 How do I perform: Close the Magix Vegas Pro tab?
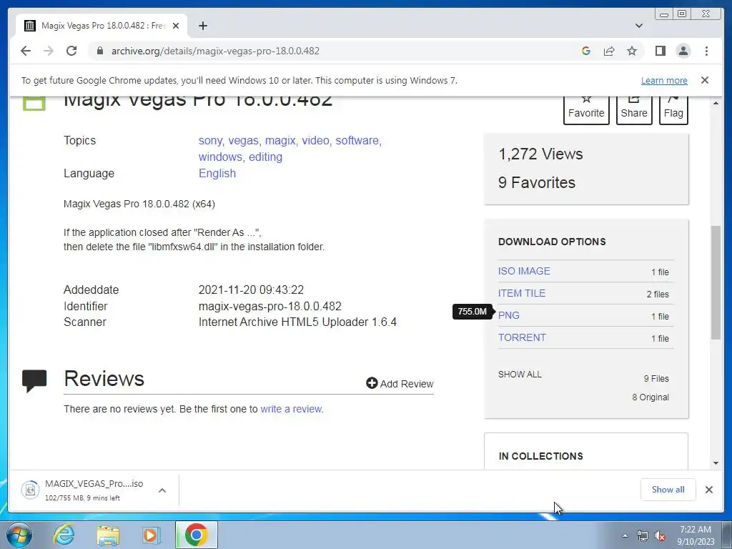(176, 26)
